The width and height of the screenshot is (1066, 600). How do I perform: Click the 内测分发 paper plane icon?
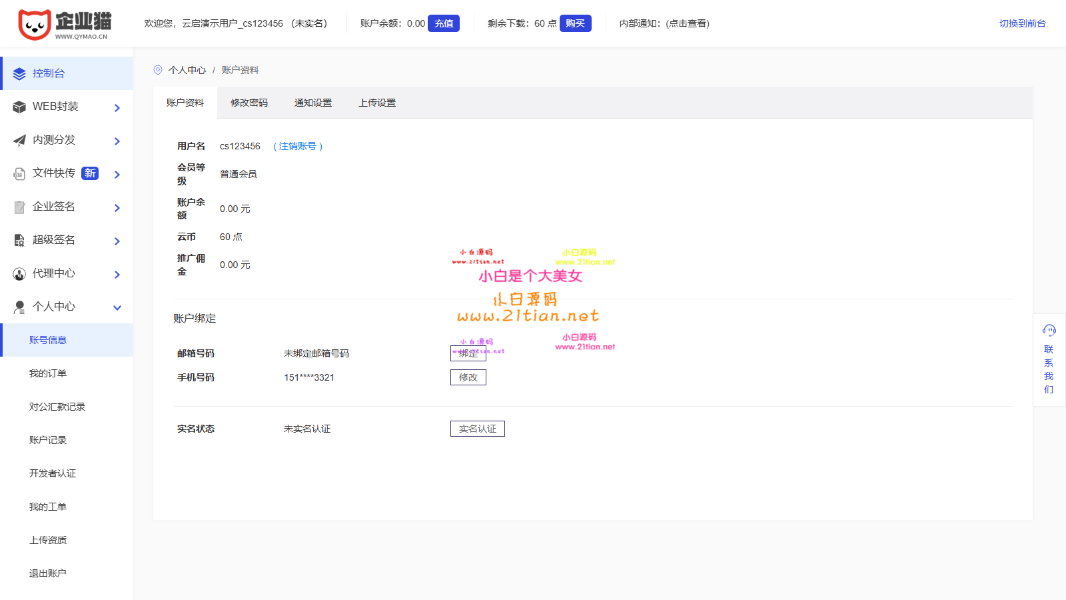point(19,141)
